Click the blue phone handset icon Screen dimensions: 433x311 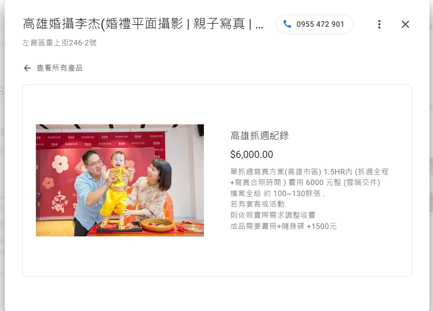(x=287, y=24)
